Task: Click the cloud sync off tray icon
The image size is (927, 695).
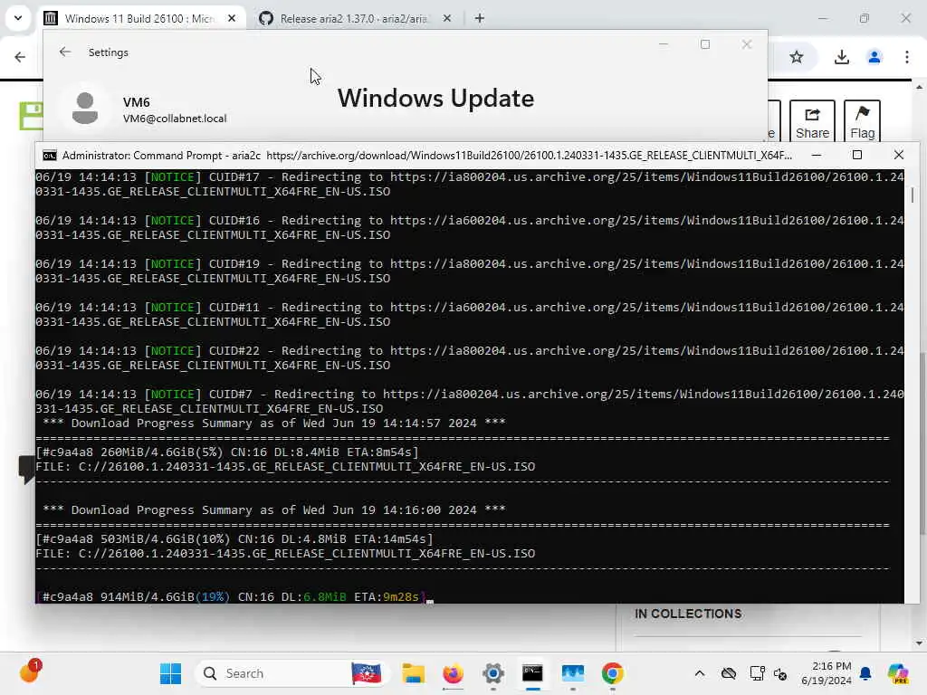Action: coord(729,673)
